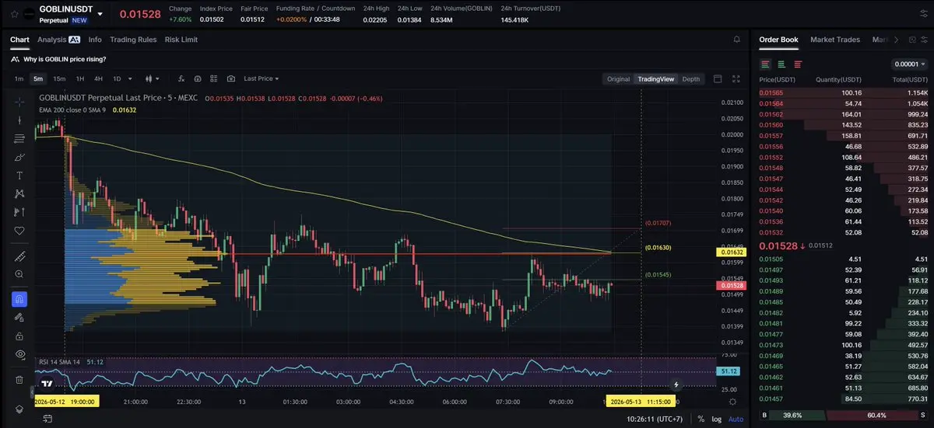The image size is (934, 428).
Task: Activate the zoom-in magnifier tool
Action: pos(19,274)
